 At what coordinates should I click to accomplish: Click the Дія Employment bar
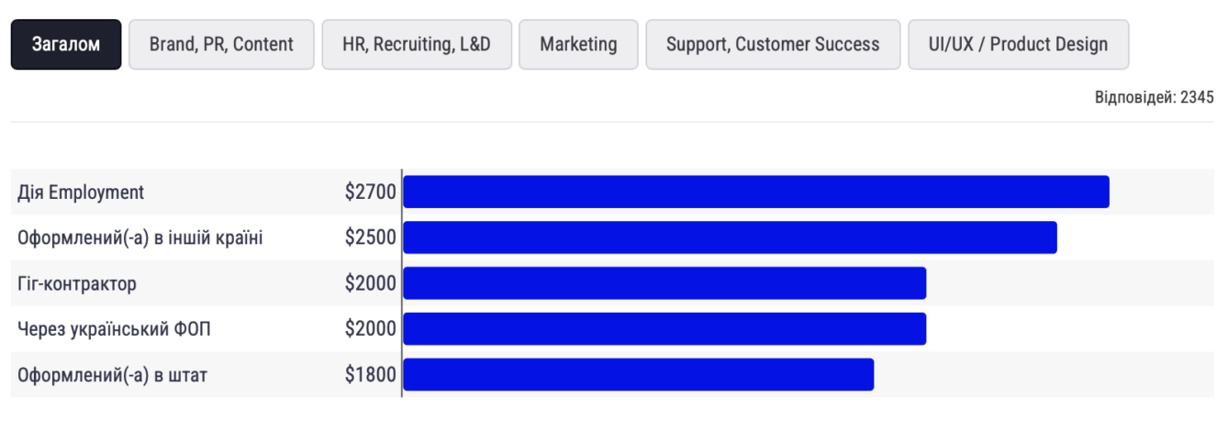[x=756, y=192]
